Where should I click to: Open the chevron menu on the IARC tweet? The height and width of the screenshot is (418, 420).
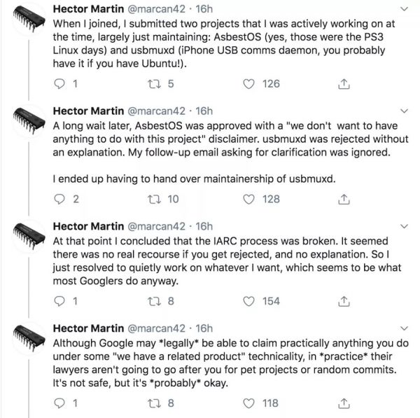click(404, 227)
